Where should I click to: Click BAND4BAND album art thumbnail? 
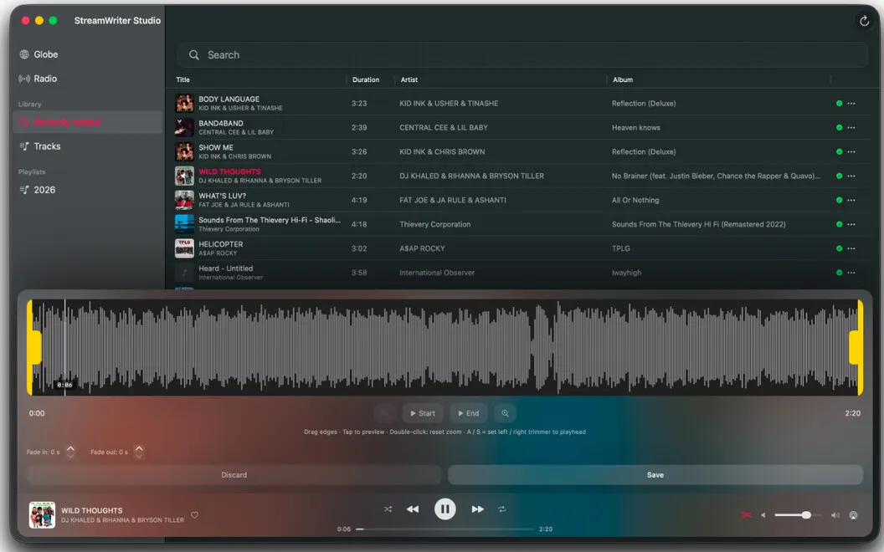coord(184,127)
